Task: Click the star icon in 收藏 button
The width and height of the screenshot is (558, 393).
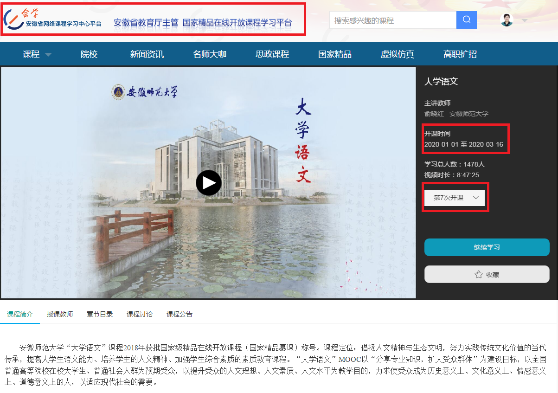Action: click(x=478, y=274)
